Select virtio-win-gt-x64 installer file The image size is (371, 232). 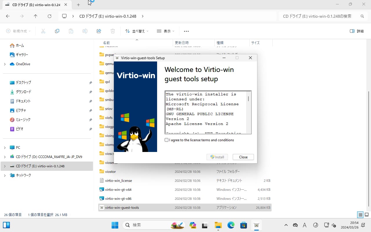click(x=185, y=189)
